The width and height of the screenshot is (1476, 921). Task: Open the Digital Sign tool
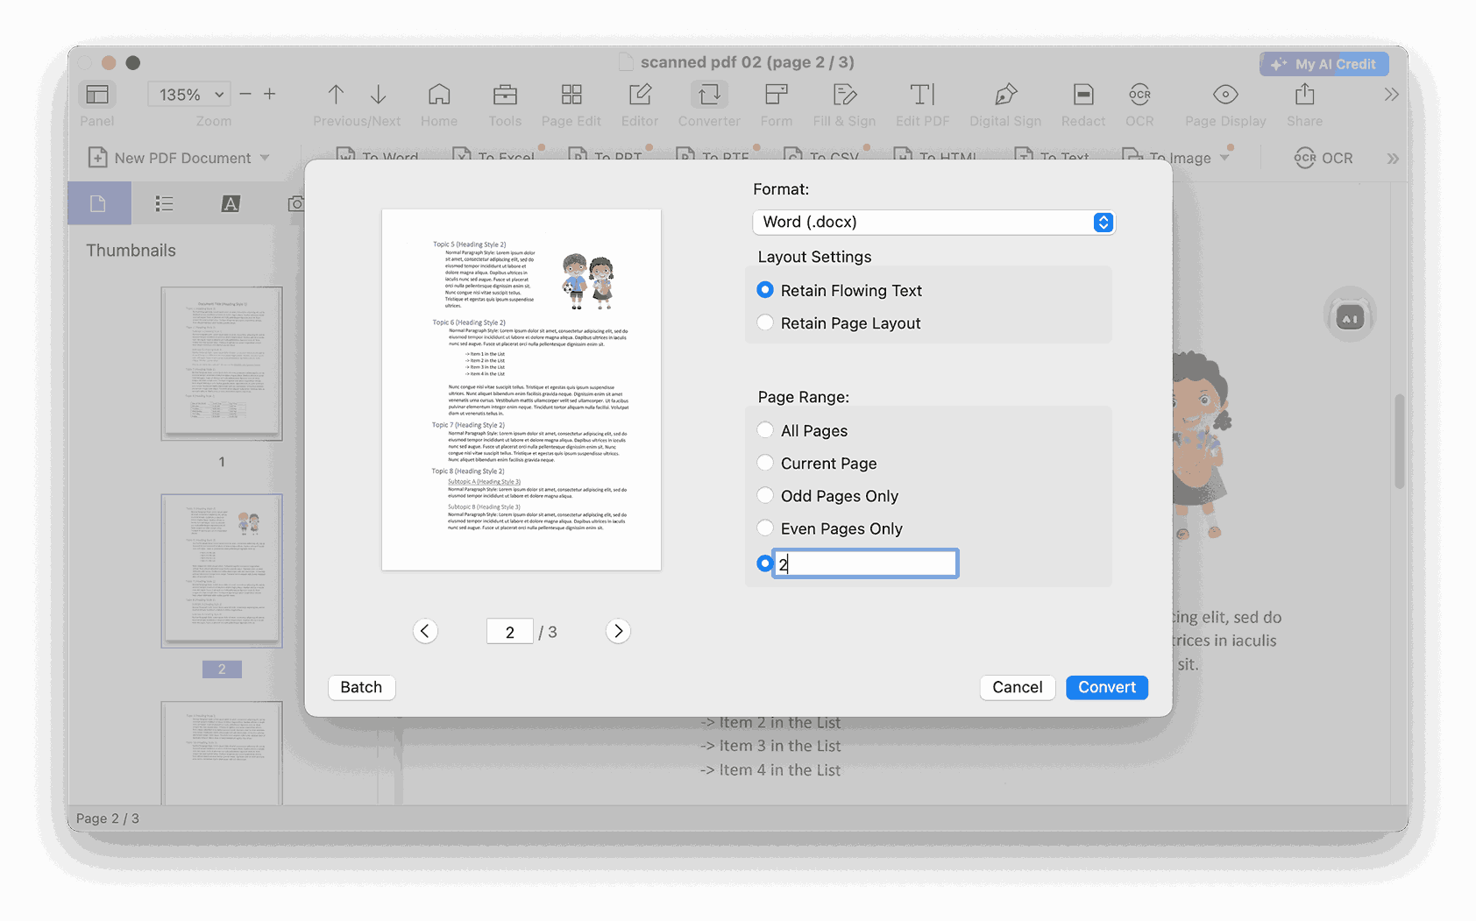tap(1005, 94)
